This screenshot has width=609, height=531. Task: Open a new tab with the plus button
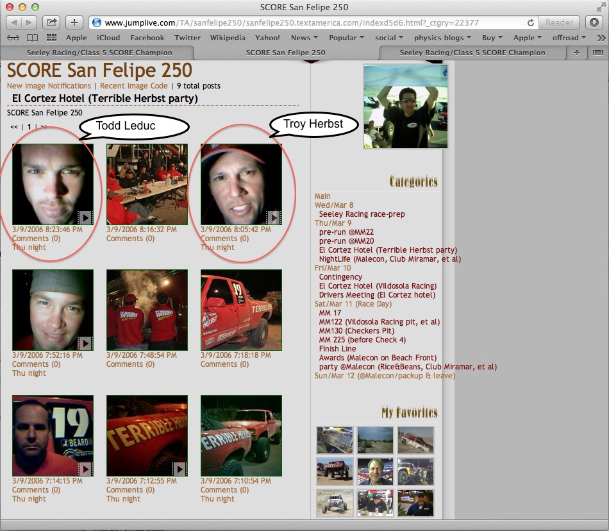pyautogui.click(x=577, y=53)
